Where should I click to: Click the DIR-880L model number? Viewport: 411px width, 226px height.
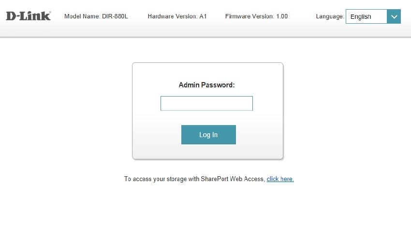[x=115, y=16]
